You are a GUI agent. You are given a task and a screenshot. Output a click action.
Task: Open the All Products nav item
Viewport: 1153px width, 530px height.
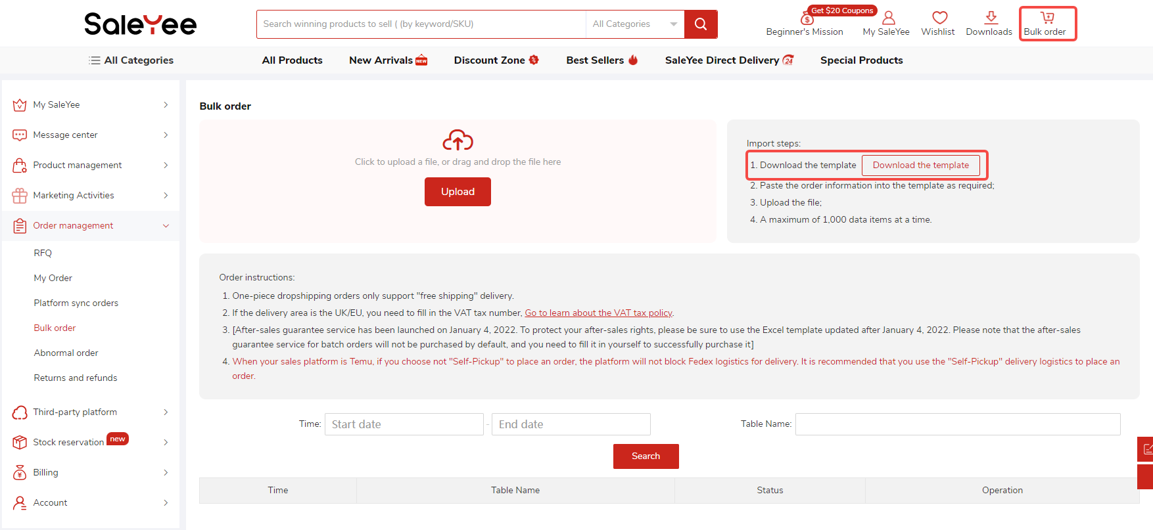click(x=293, y=60)
